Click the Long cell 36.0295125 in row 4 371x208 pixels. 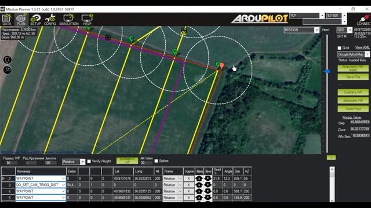[x=143, y=191]
